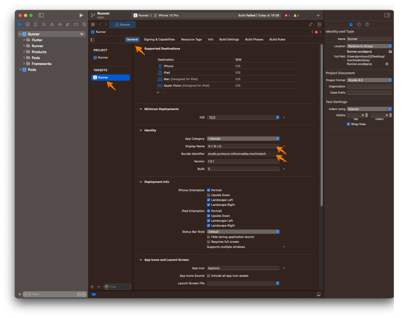Enable Hide during application launch
The image size is (409, 318).
tap(209, 237)
